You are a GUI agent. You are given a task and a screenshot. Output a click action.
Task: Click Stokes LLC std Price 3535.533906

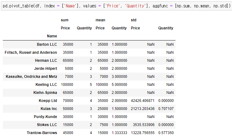(x=144, y=125)
